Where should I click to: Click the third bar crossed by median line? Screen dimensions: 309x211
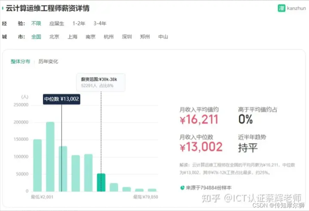click(63, 169)
